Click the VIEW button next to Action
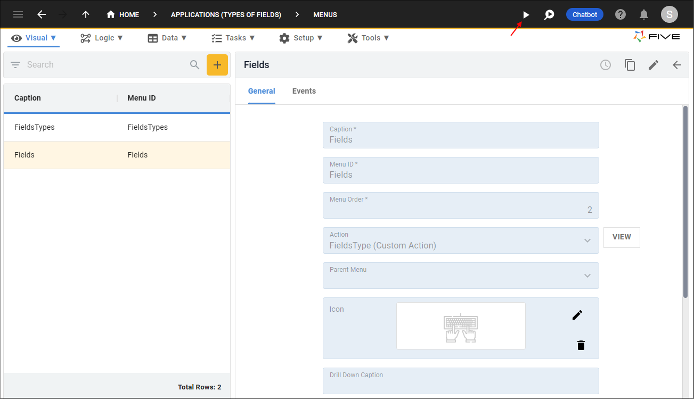Viewport: 694px width, 399px height. coord(621,237)
